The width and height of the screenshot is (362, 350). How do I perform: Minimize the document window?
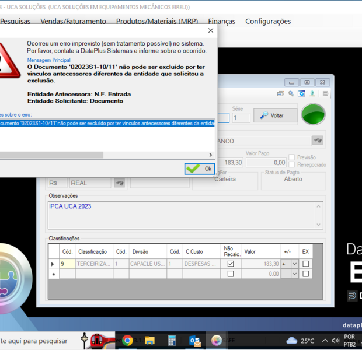coord(292,82)
